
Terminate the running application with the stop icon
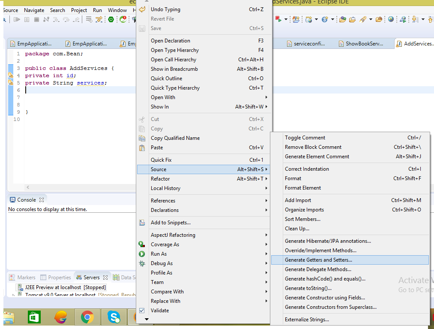point(36,19)
